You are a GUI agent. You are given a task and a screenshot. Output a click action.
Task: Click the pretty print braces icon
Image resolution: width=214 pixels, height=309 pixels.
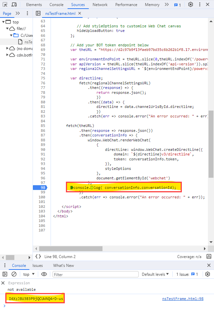(x=38, y=257)
